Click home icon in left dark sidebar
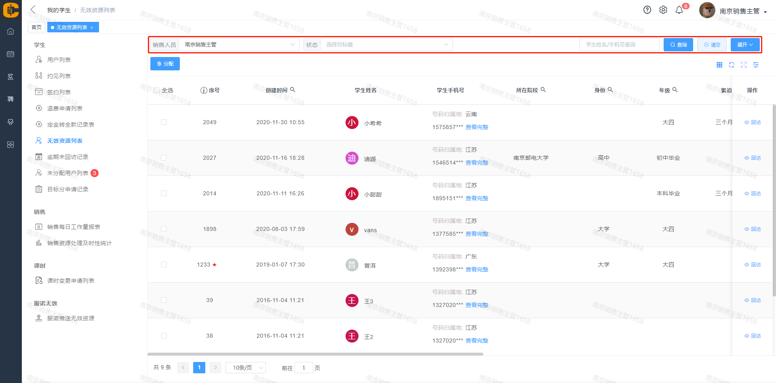Viewport: 776px width, 383px height. pos(11,32)
